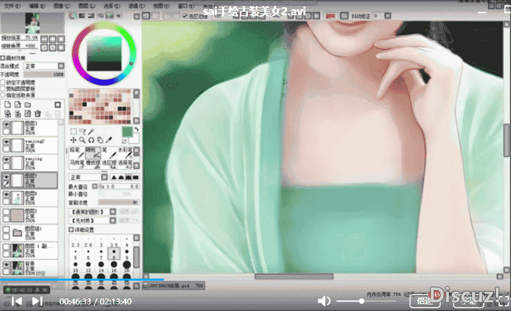Create a new layer folder

pyautogui.click(x=28, y=104)
